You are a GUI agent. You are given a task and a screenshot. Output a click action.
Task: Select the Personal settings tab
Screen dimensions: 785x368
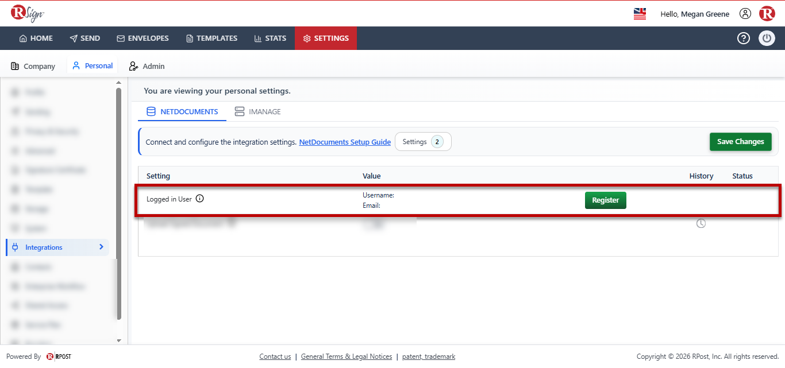click(x=93, y=66)
